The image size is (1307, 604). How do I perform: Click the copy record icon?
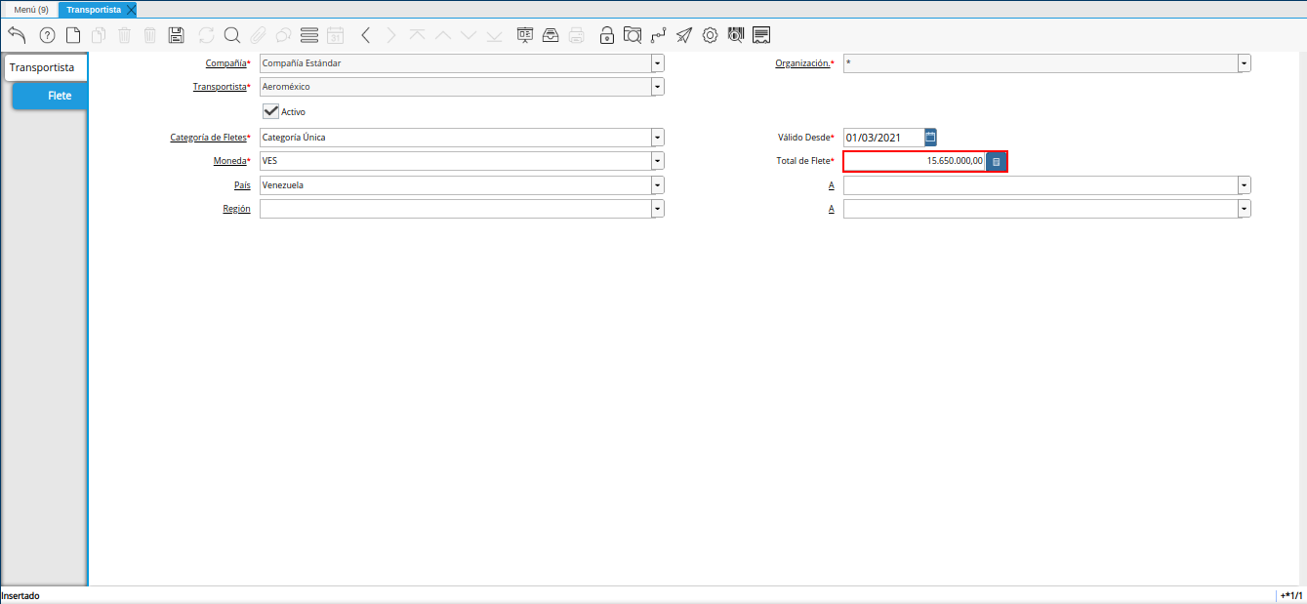[x=99, y=35]
